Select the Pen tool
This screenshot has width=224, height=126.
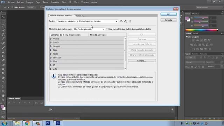pyautogui.click(x=3, y=78)
